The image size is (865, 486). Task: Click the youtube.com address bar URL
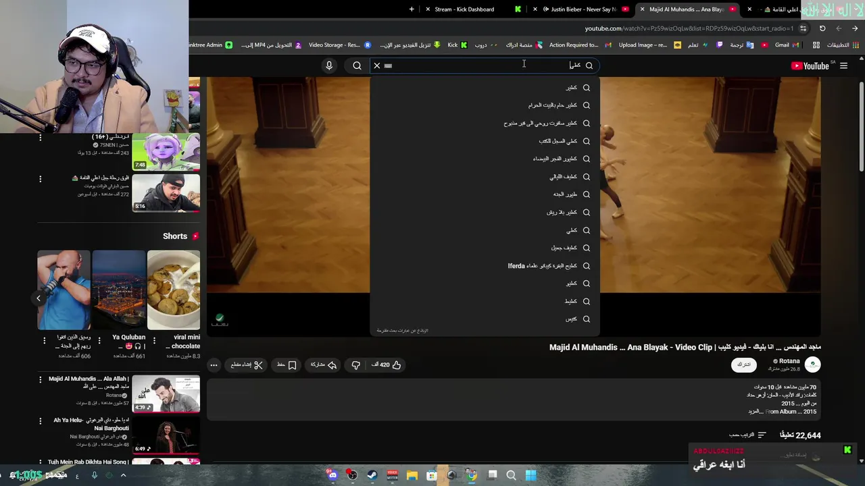[689, 28]
